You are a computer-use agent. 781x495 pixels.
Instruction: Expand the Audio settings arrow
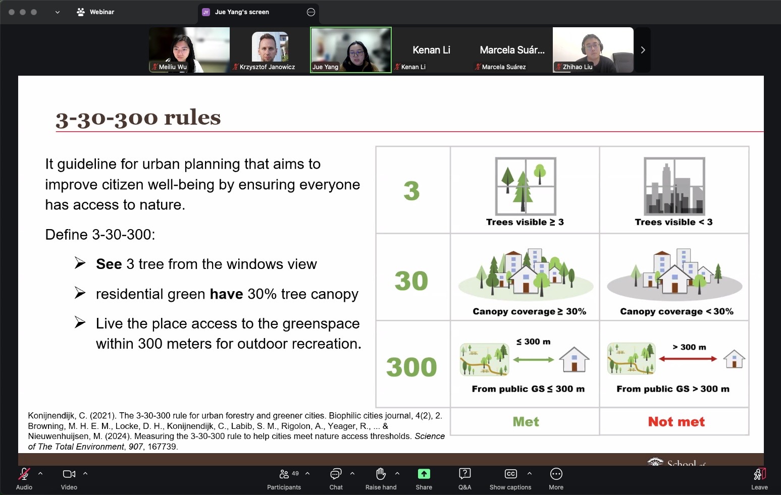click(40, 474)
